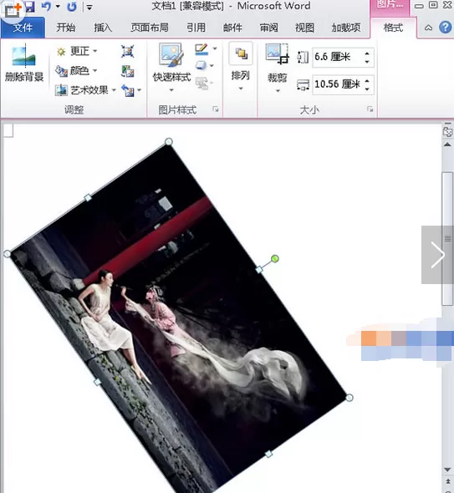This screenshot has width=454, height=493.
Task: Select the 格式 picture tools tab
Action: point(393,28)
